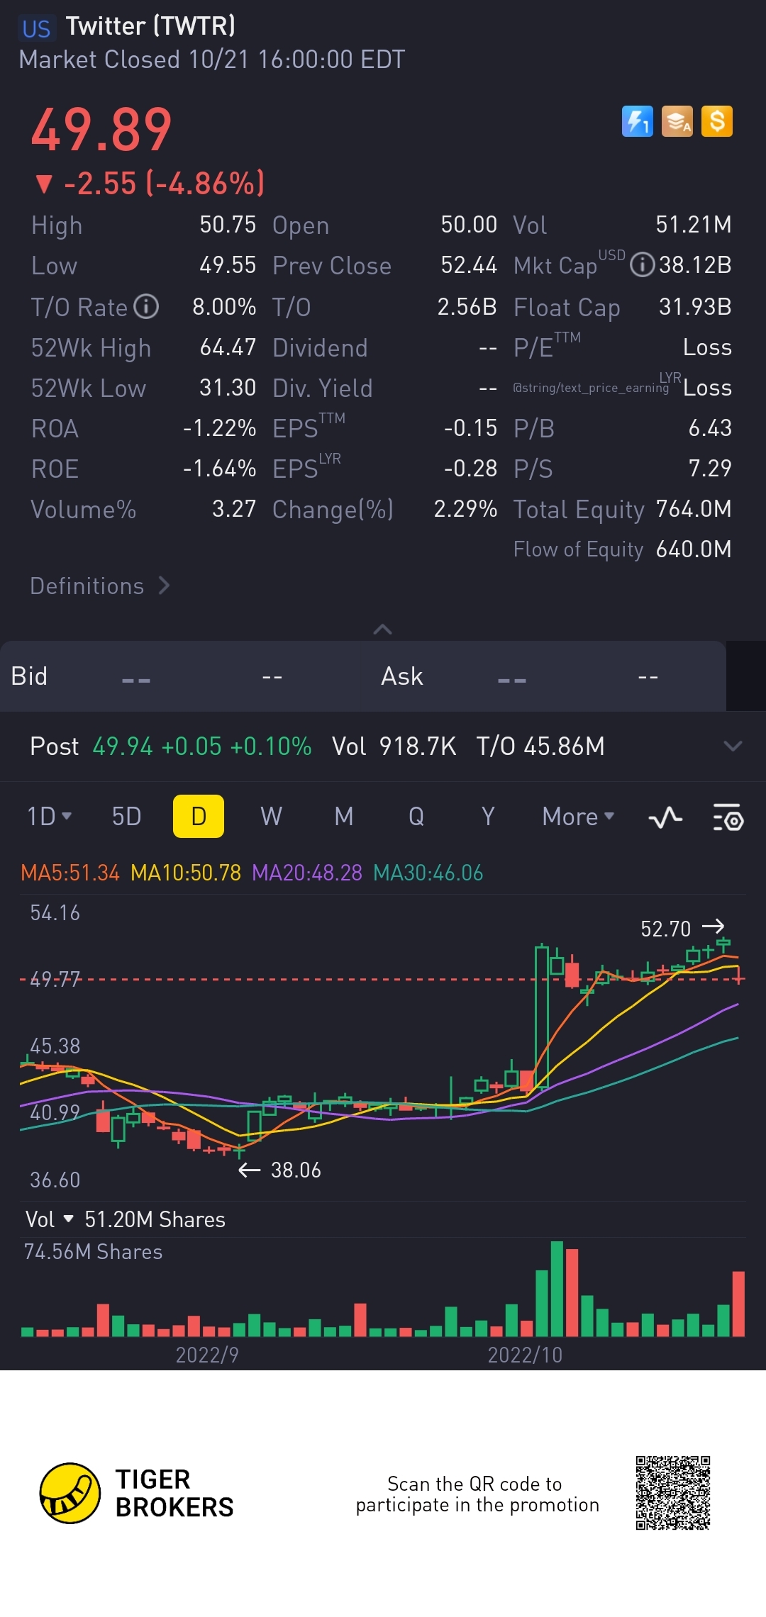
Task: Switch to monthly M chart
Action: tap(344, 817)
